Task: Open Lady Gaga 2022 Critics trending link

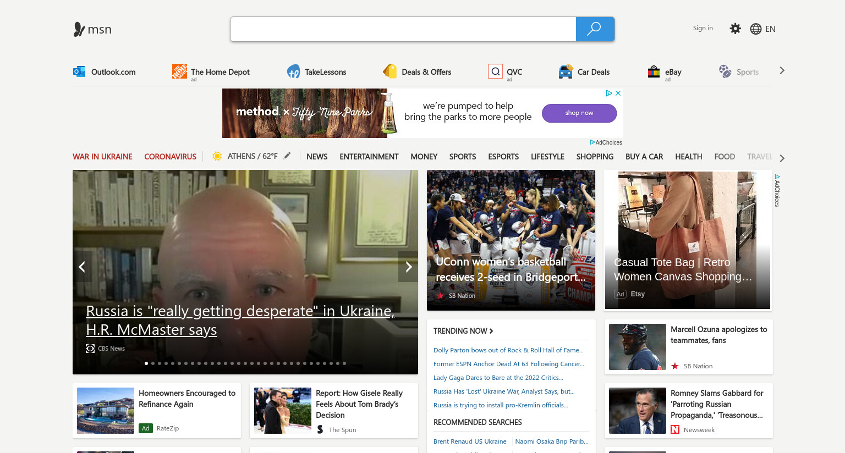Action: coord(498,378)
